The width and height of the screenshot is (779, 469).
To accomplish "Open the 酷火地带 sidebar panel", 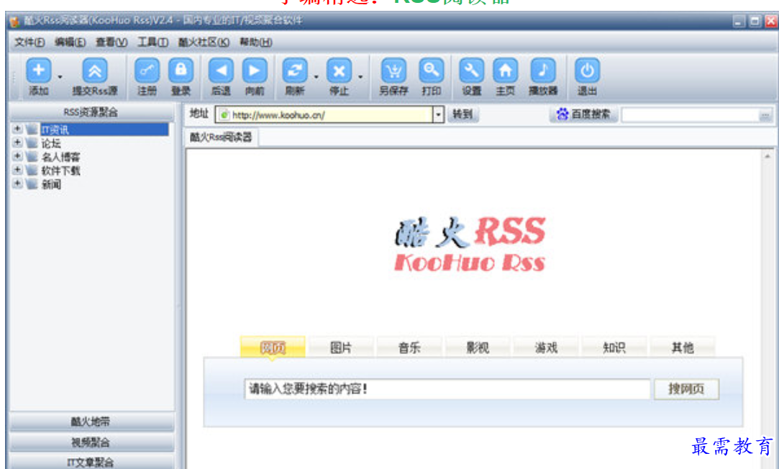I will (91, 422).
